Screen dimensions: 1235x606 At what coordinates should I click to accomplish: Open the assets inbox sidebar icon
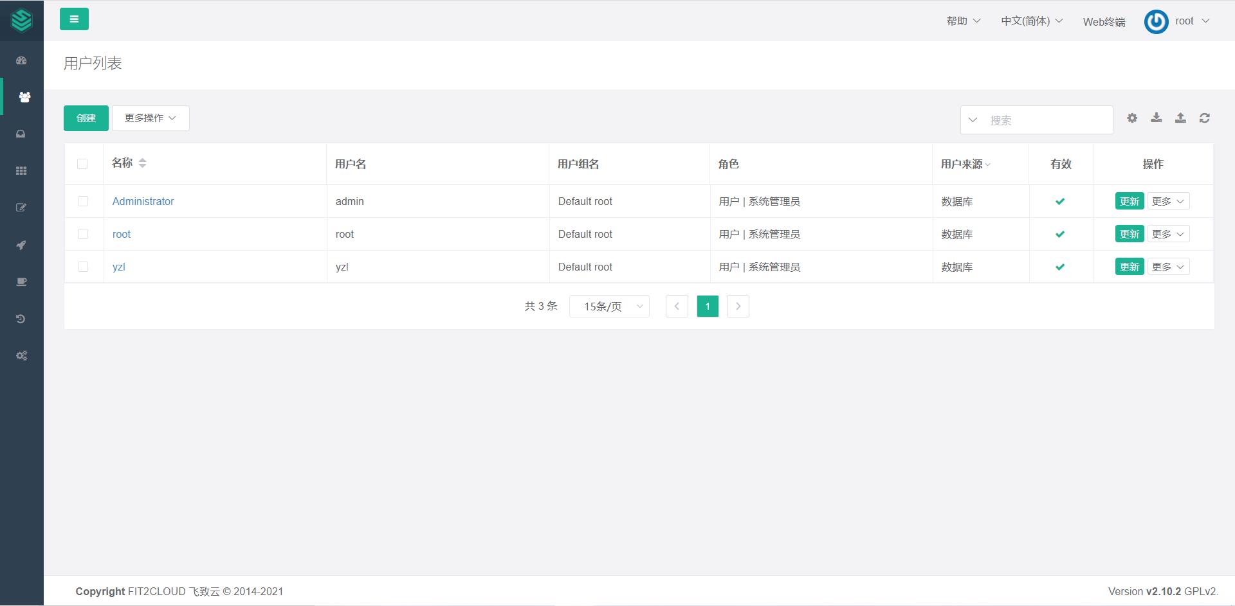(21, 134)
